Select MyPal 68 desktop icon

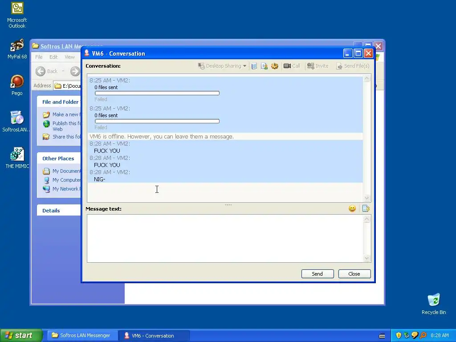click(17, 49)
